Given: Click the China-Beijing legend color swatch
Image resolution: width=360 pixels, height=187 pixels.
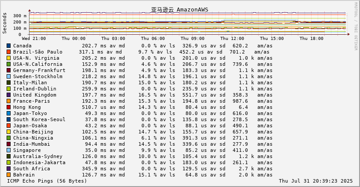Looking at the screenshot, I should point(9,132).
